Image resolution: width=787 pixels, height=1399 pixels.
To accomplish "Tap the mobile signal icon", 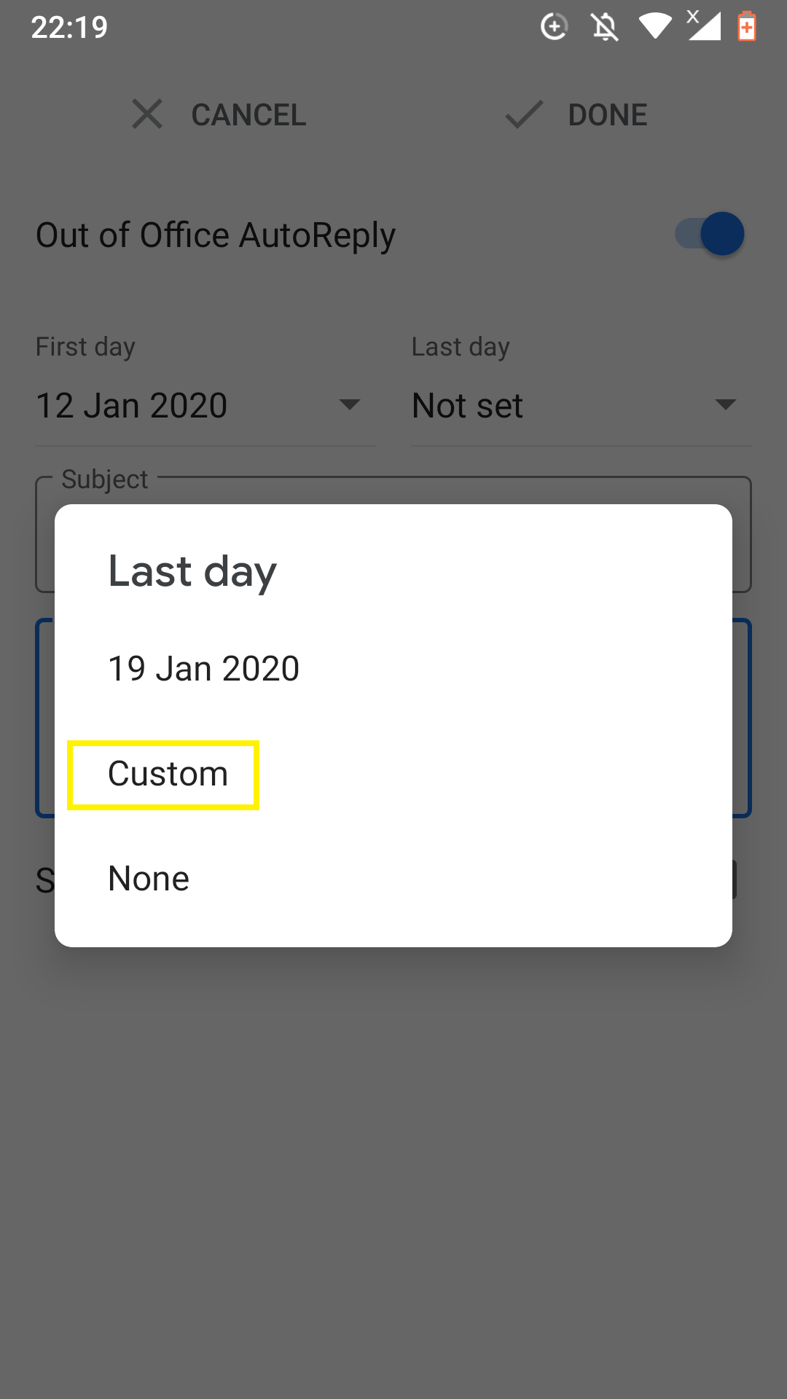I will 704,26.
